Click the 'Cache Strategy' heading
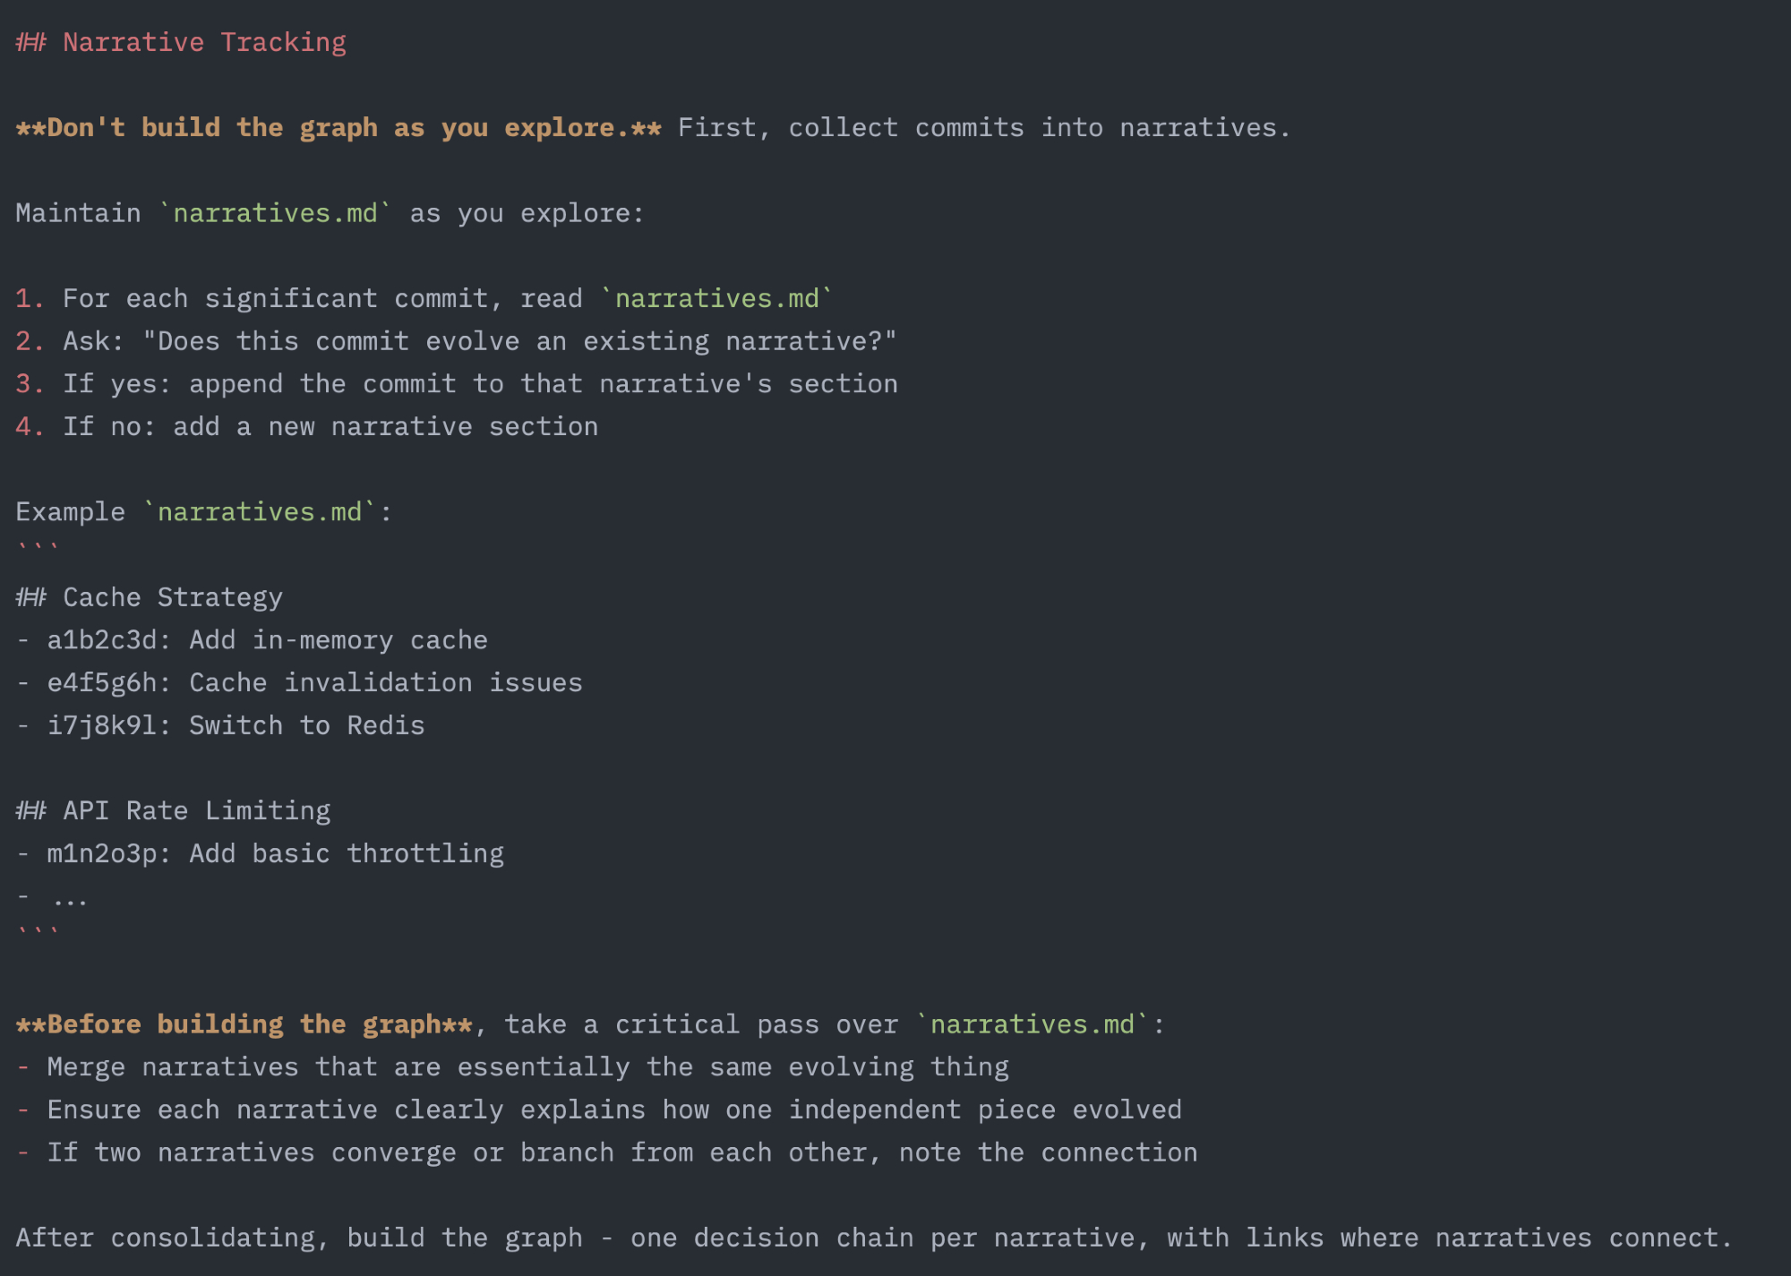The height and width of the screenshot is (1276, 1791). [172, 597]
